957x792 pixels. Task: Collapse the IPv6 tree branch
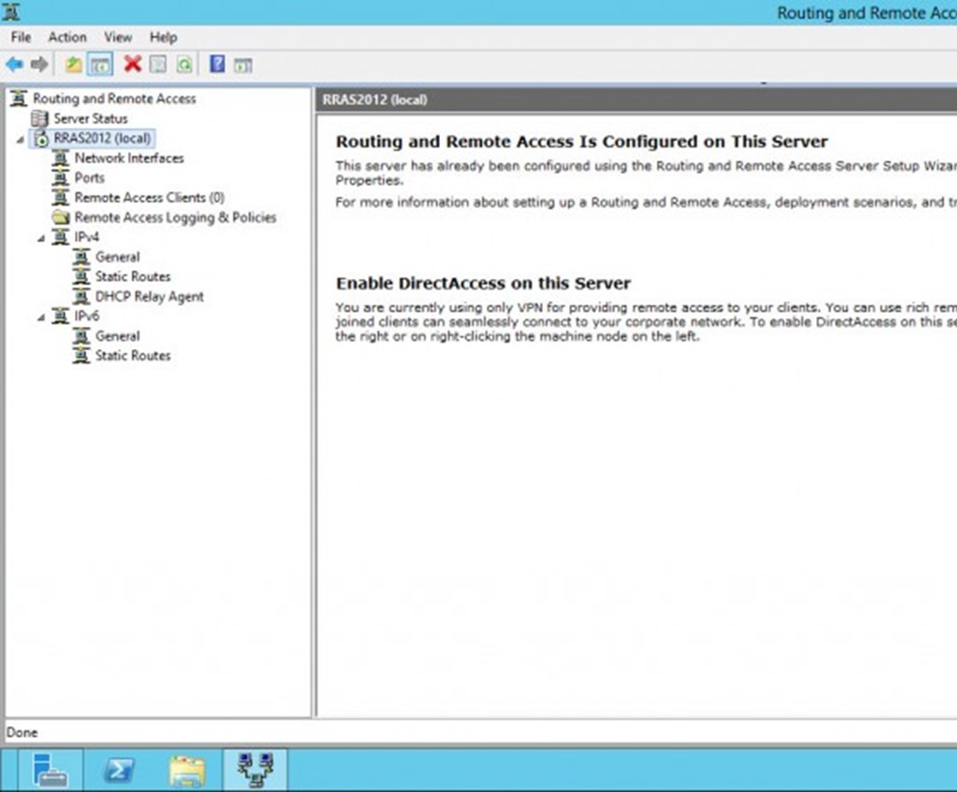coord(41,317)
